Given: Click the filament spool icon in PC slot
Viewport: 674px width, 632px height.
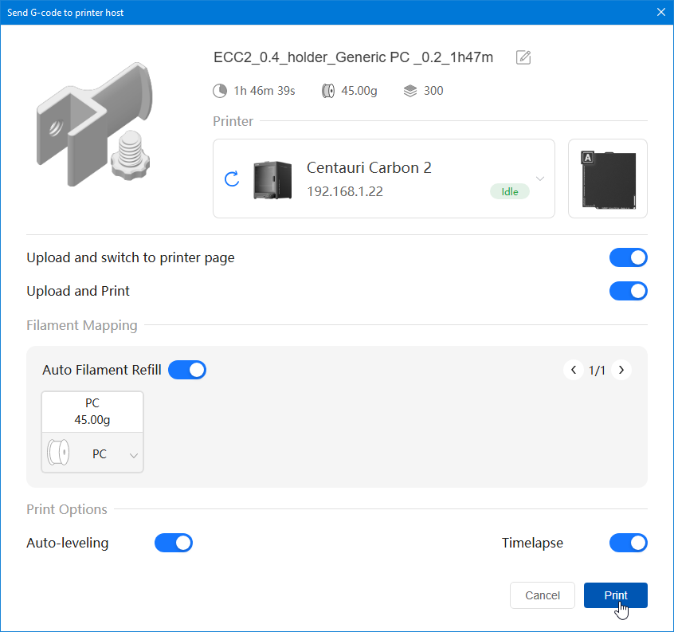Looking at the screenshot, I should coord(60,453).
